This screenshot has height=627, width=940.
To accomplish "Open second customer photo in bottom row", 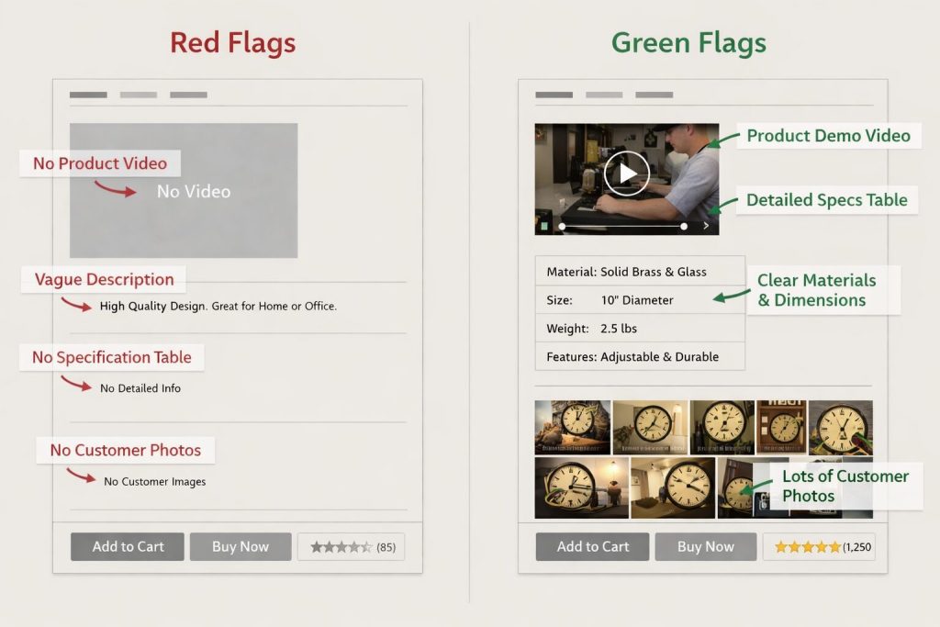I will point(673,488).
